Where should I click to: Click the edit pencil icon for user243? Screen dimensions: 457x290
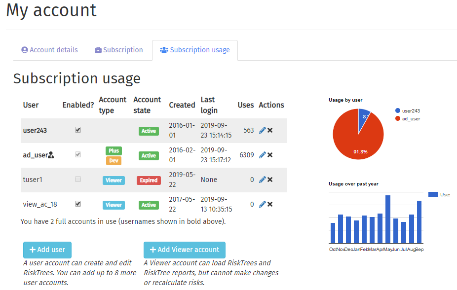tap(263, 130)
